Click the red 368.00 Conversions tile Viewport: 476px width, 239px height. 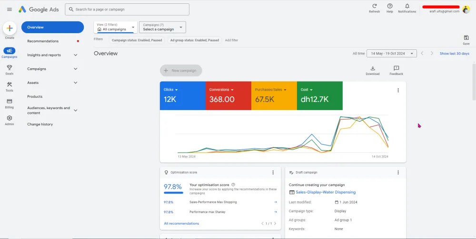coord(228,96)
